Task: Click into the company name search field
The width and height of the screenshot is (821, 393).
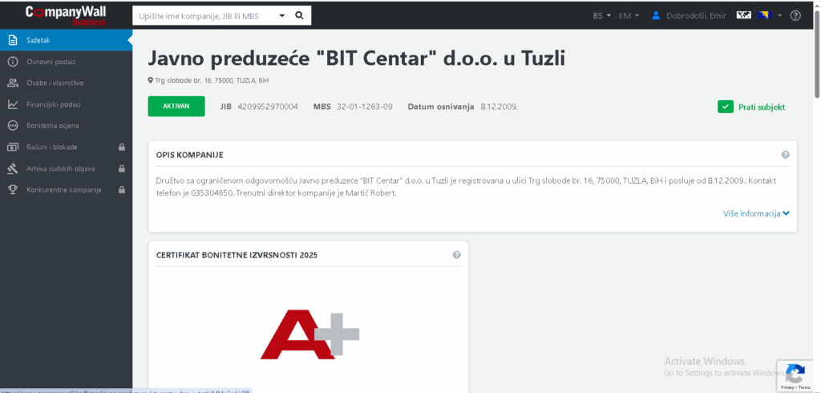Action: click(x=204, y=15)
